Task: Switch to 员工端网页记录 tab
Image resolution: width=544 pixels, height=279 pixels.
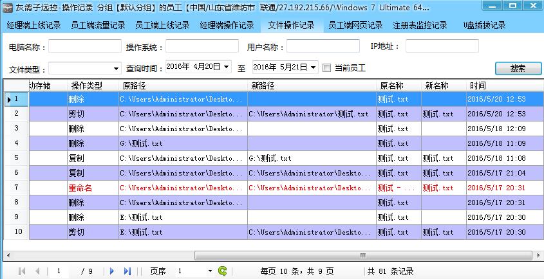Action: tap(355, 26)
